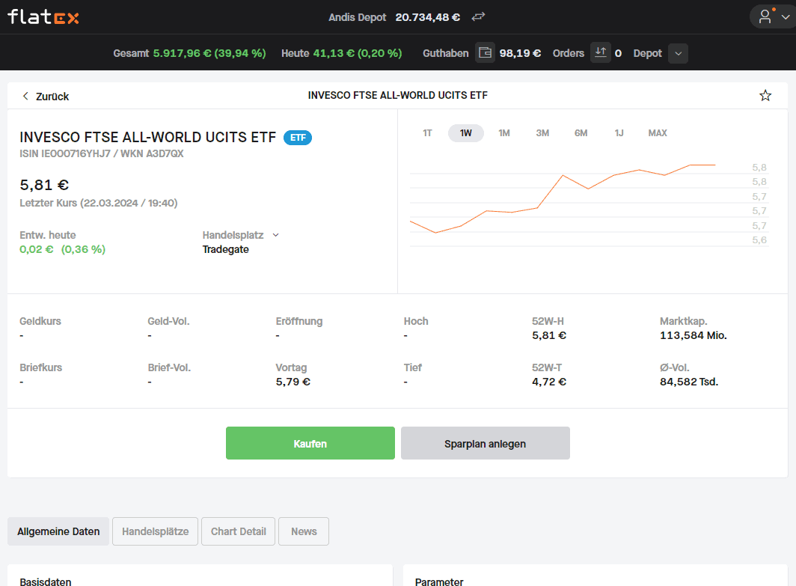Click the Eröffnung label
This screenshot has width=796, height=586.
(x=299, y=321)
